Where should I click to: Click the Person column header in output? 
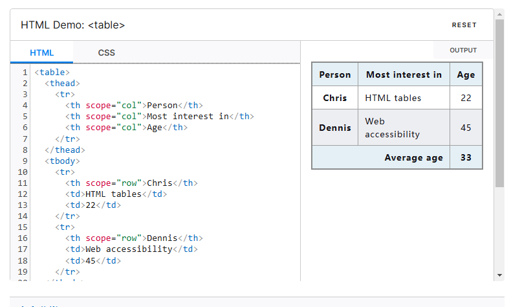click(x=335, y=74)
